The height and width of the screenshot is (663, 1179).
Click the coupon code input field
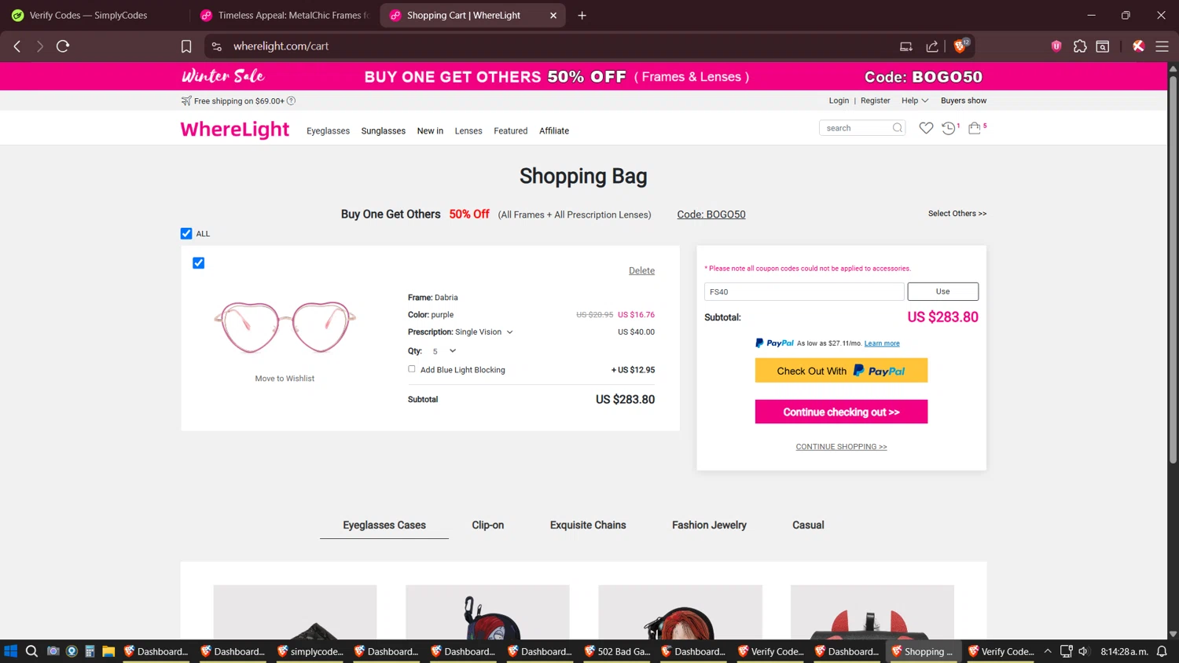(803, 291)
